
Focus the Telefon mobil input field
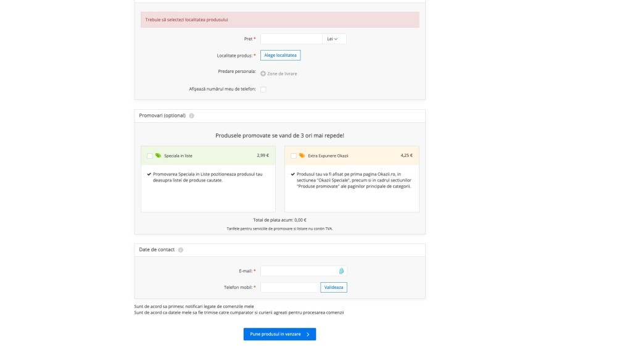pyautogui.click(x=289, y=287)
